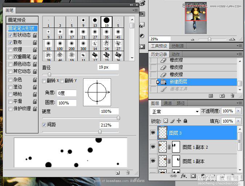
Task: Switch to the 路径 paths tab
Action: pos(181,103)
